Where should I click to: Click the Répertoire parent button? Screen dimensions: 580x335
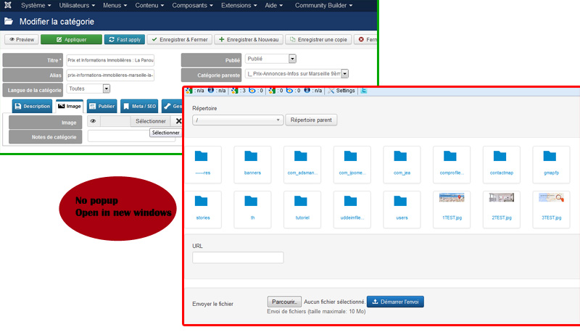(311, 120)
